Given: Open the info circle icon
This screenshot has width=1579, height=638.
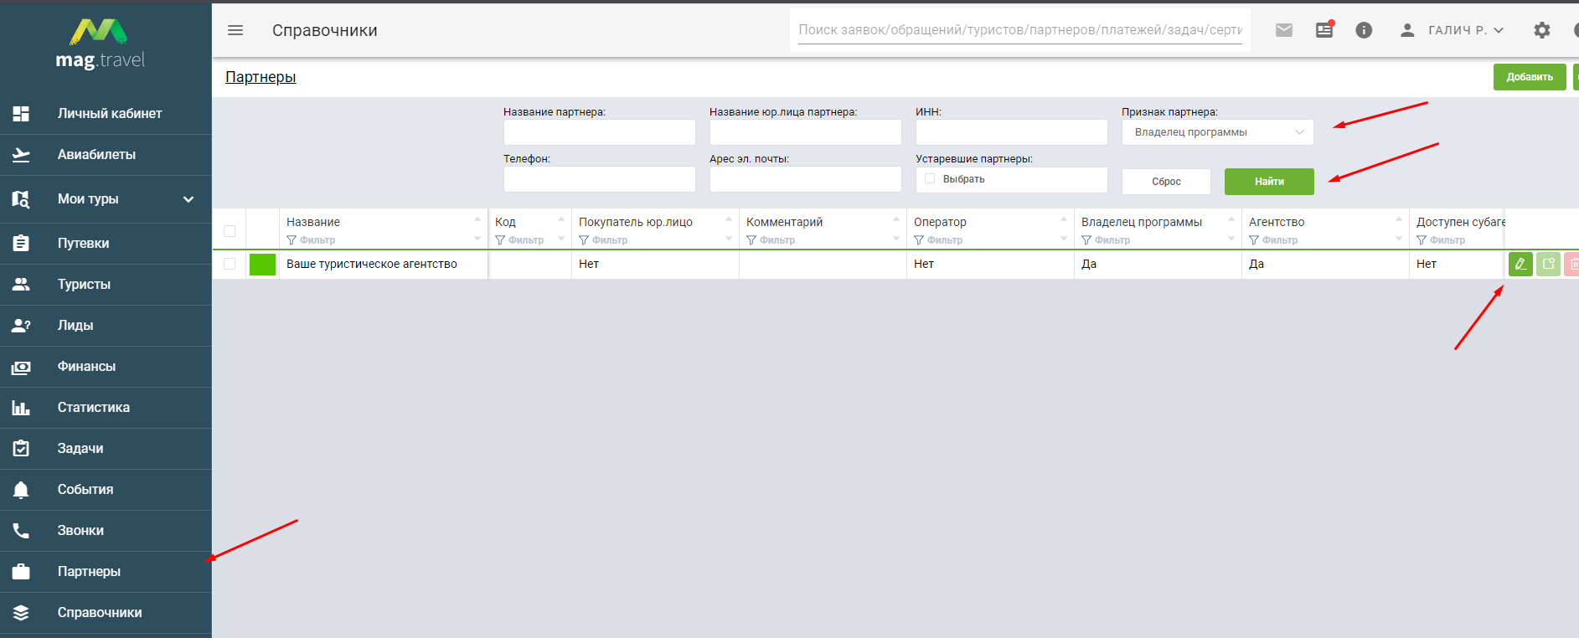Looking at the screenshot, I should (x=1364, y=30).
